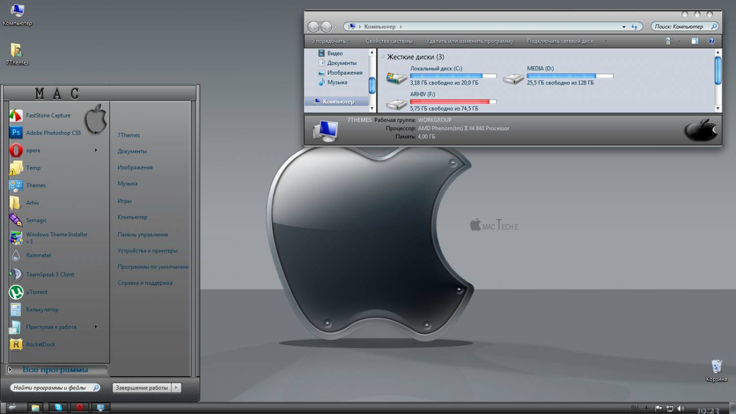Select MEDIA (D:) drive
Viewport: 736px width, 414px height.
[558, 76]
